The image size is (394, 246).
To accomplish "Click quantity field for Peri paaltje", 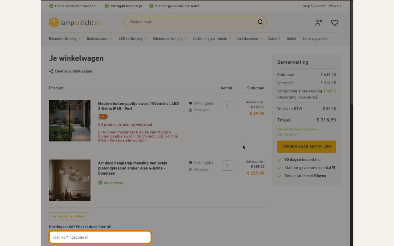I will click(x=227, y=106).
